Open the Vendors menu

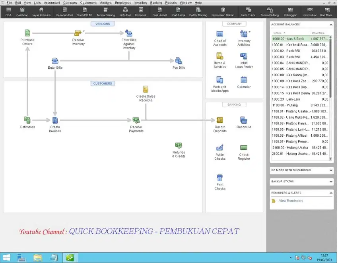pyautogui.click(x=105, y=3)
